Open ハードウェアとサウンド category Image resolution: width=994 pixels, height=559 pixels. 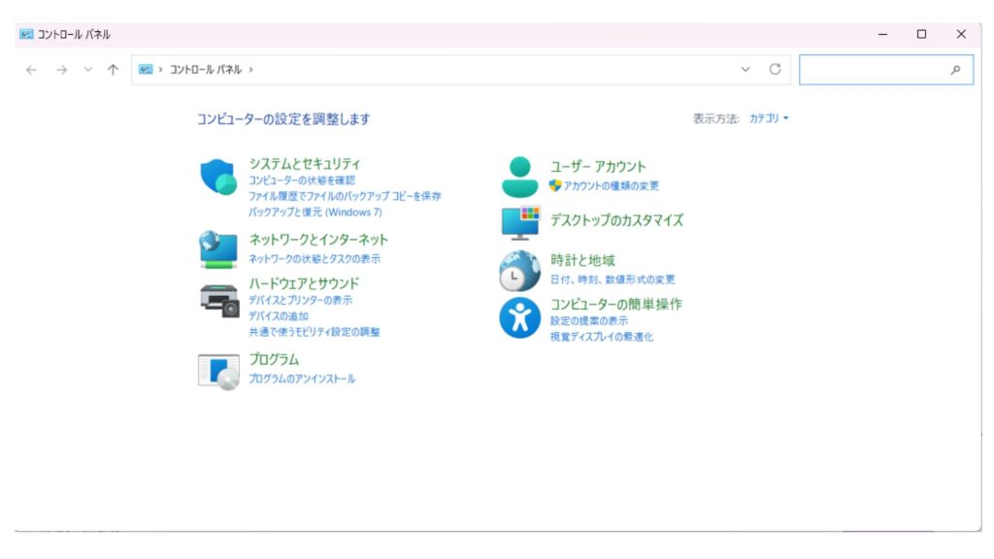click(304, 283)
